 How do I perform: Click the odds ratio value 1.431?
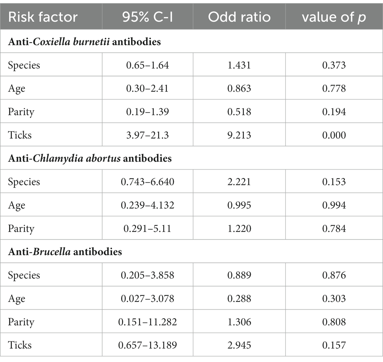(x=239, y=65)
